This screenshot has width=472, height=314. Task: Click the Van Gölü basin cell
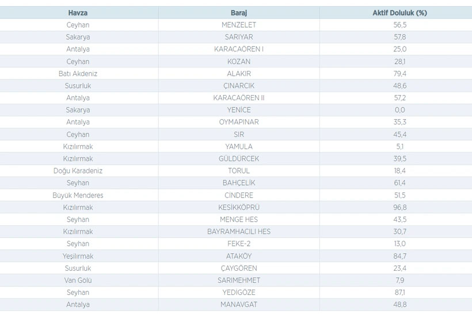[78, 280]
